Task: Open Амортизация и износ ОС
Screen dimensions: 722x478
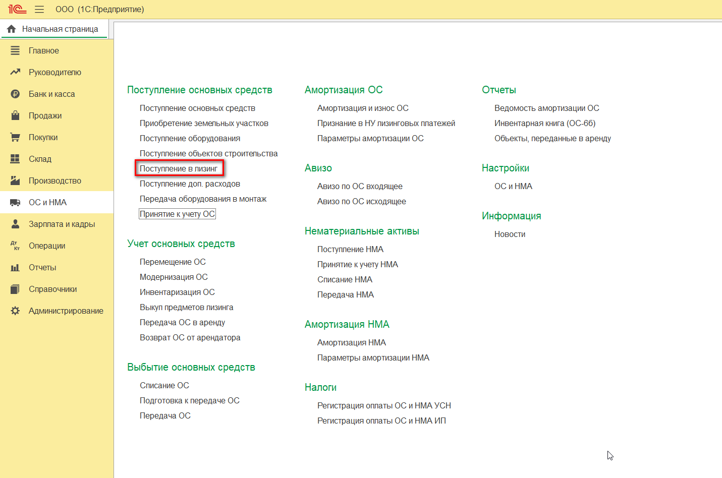Action: 363,108
